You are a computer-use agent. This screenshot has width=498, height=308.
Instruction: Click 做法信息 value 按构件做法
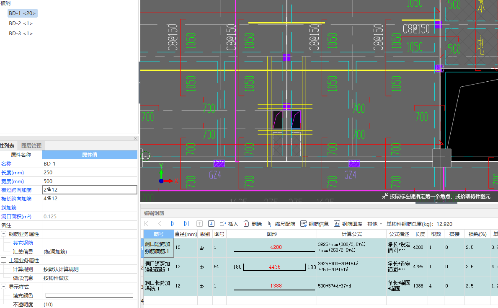(90, 278)
